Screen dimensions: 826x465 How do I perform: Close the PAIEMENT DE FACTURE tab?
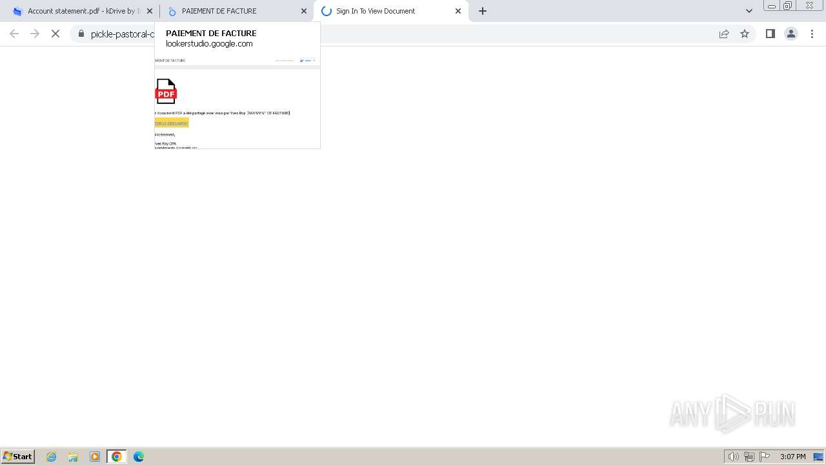tap(304, 11)
